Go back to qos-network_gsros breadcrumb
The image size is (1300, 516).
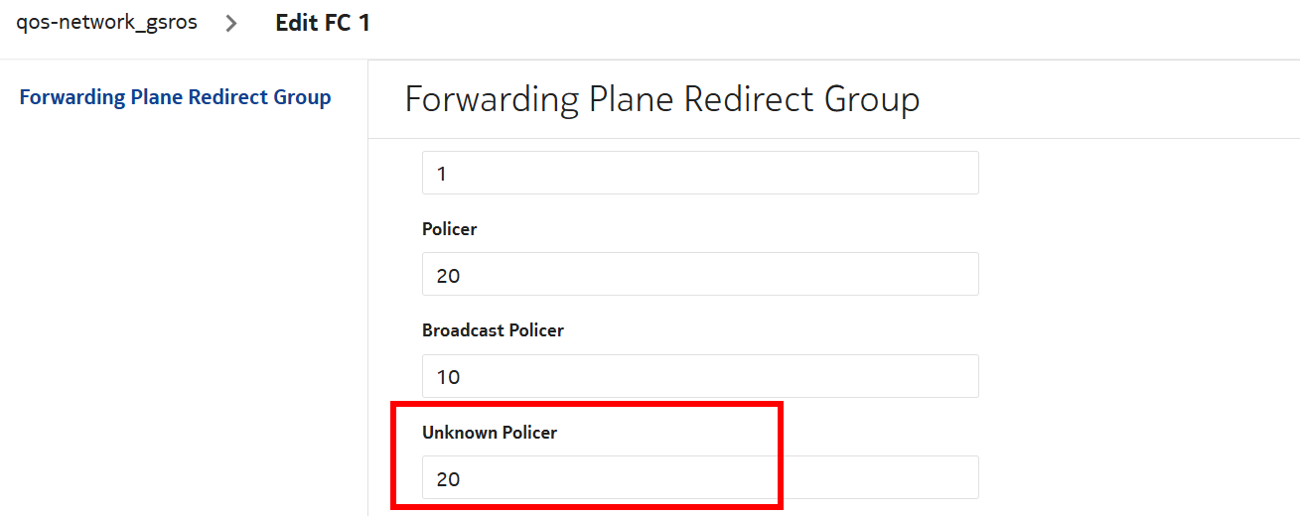[x=106, y=23]
